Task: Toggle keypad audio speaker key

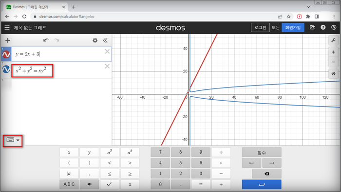Action: (89, 184)
